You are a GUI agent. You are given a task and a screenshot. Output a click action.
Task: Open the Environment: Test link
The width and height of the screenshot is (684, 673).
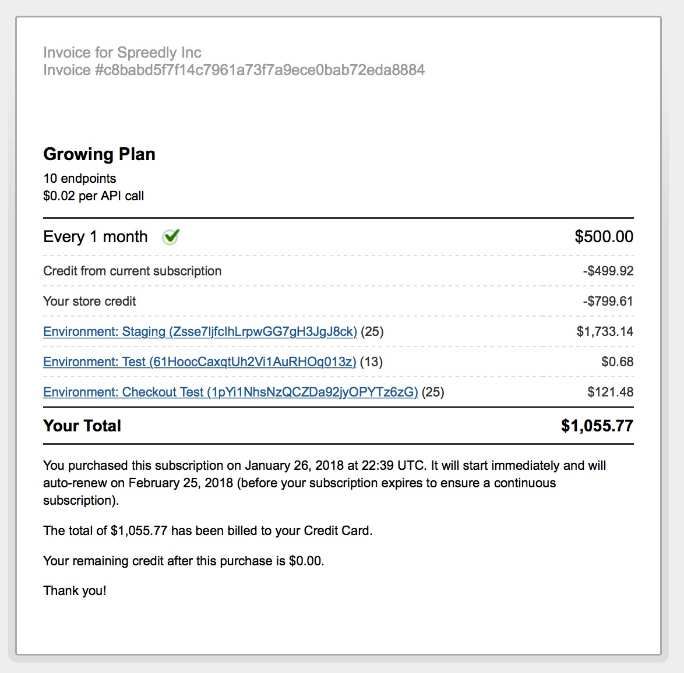coord(199,362)
